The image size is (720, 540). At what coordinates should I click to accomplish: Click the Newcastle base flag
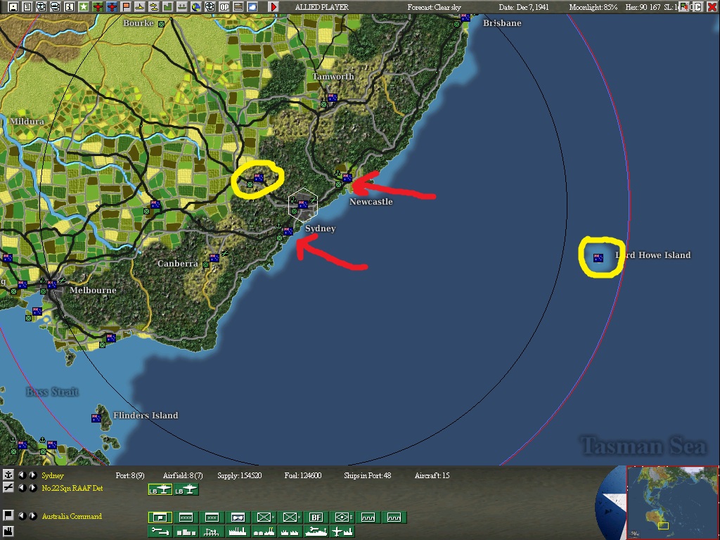pos(347,178)
